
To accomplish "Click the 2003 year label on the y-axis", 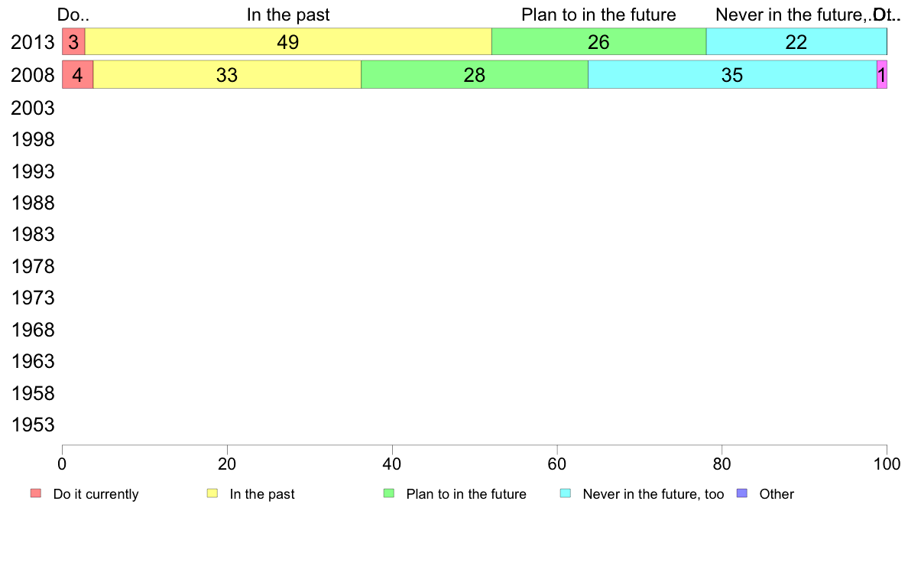I will (x=32, y=108).
